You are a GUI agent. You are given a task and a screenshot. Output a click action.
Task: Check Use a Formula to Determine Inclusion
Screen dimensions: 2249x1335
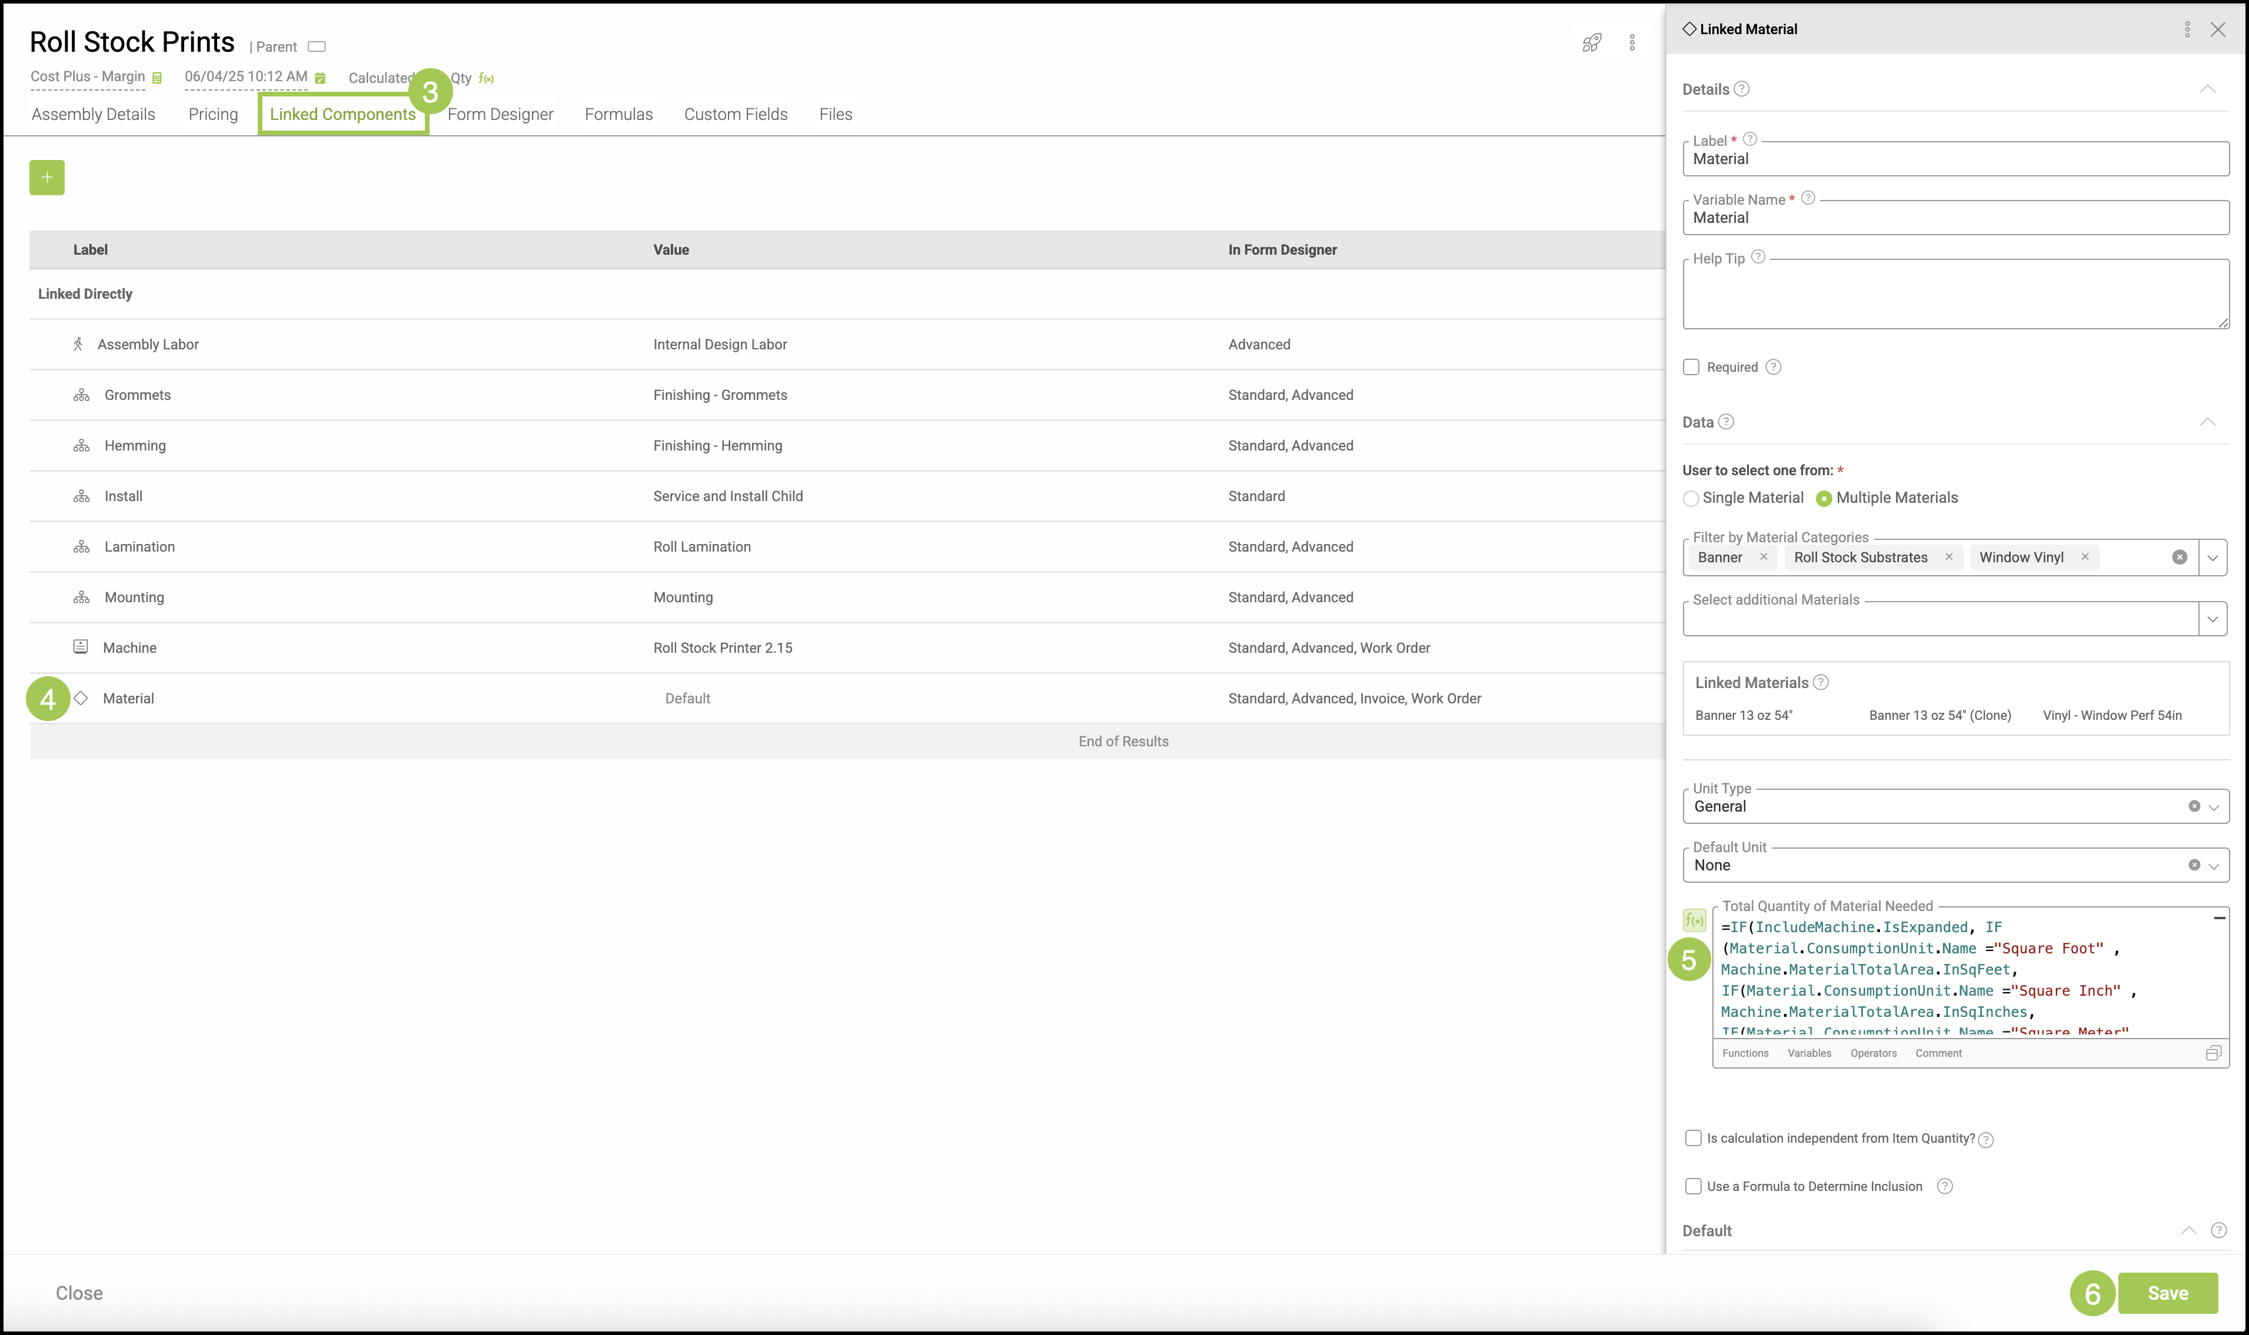pyautogui.click(x=1693, y=1186)
